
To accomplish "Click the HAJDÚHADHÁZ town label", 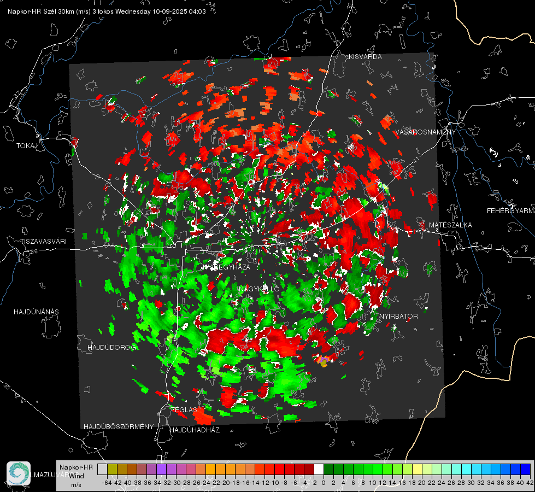I will tap(195, 430).
